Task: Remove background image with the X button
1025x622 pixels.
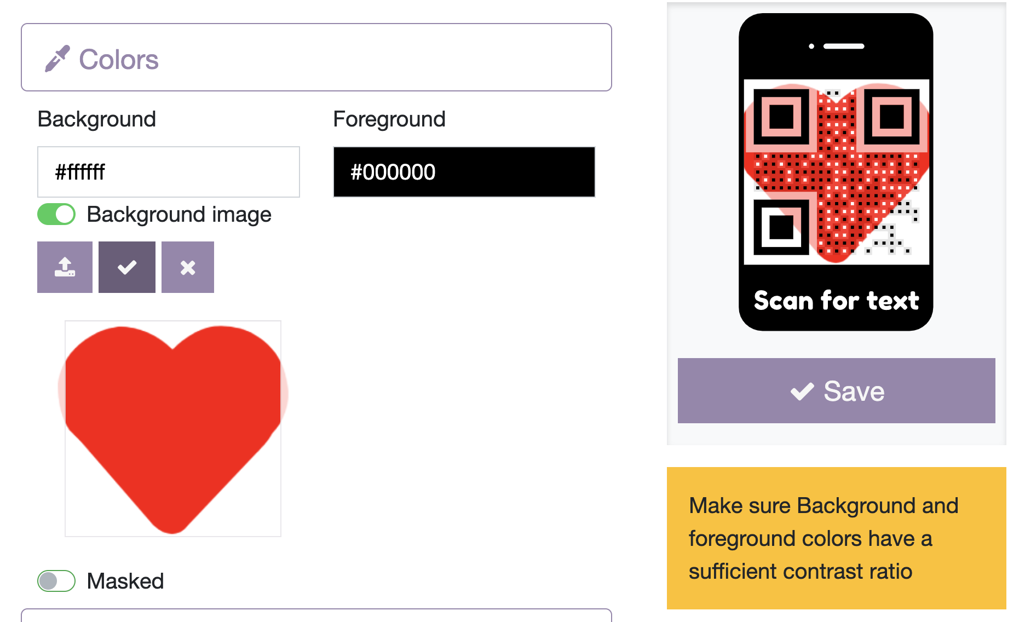Action: (188, 267)
